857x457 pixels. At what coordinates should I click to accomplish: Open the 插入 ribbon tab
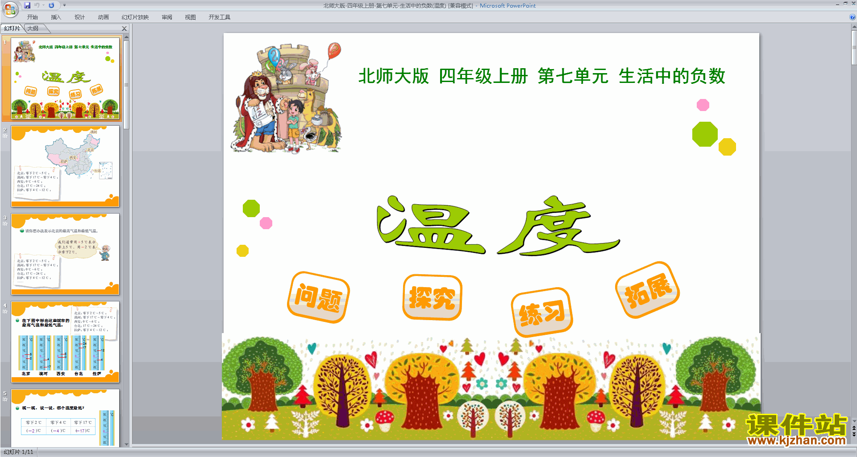56,17
